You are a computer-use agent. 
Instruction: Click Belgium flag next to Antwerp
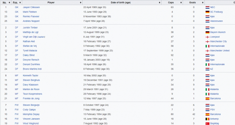[207, 119]
